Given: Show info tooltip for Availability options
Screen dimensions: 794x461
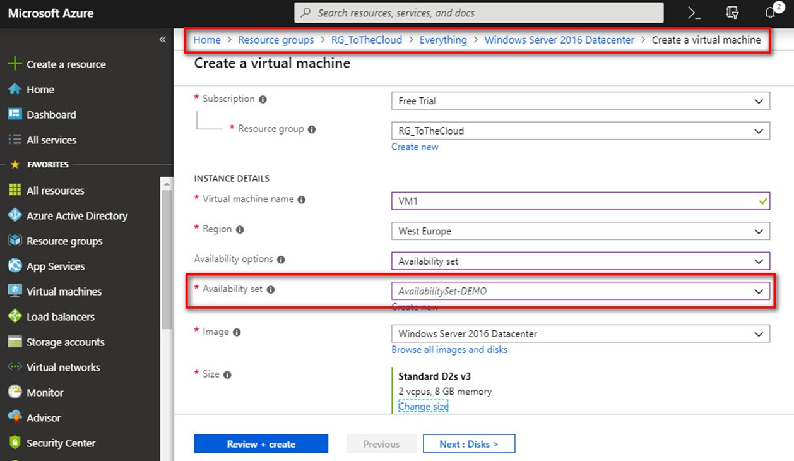Looking at the screenshot, I should point(281,260).
